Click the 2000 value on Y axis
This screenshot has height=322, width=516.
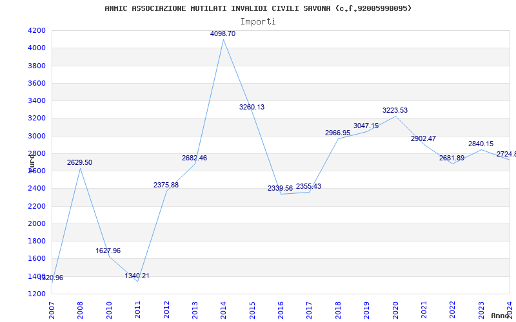(37, 223)
